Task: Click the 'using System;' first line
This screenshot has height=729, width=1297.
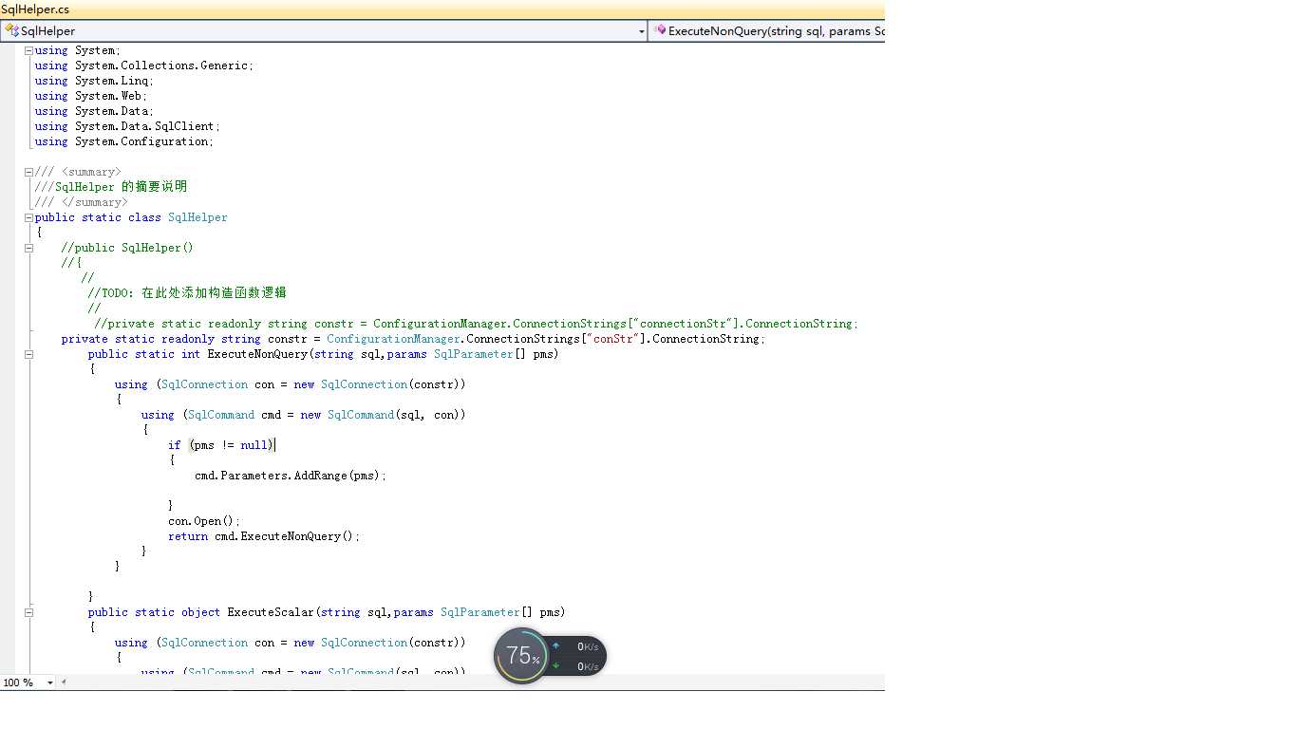Action: pos(78,50)
